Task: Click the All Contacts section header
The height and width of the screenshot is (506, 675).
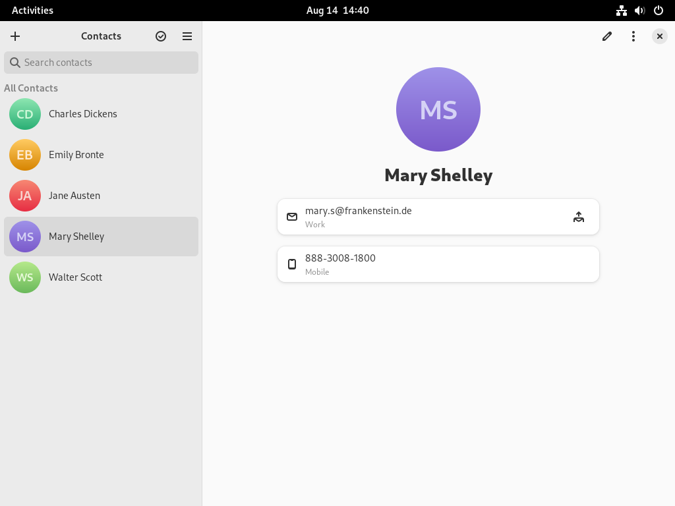Action: coord(31,88)
